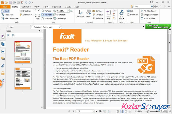
Task: Switch to facing pages layout
Action: click(126, 111)
